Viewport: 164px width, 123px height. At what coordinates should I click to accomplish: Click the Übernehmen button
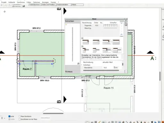45,118
